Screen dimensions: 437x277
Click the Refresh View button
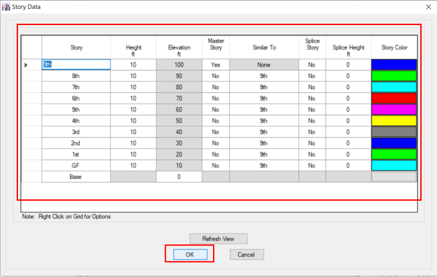218,239
